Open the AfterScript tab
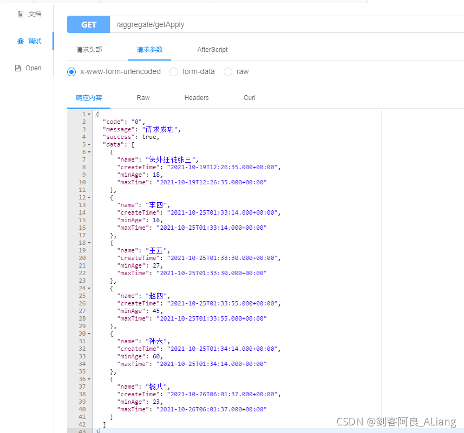This screenshot has width=464, height=433. tap(212, 49)
